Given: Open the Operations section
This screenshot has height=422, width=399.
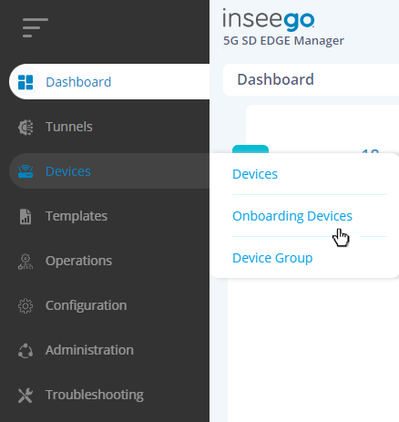Looking at the screenshot, I should coord(109,261).
